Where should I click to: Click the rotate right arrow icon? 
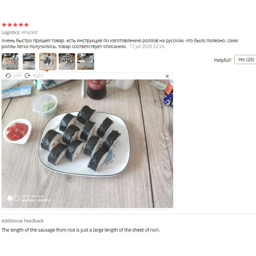coord(27,76)
